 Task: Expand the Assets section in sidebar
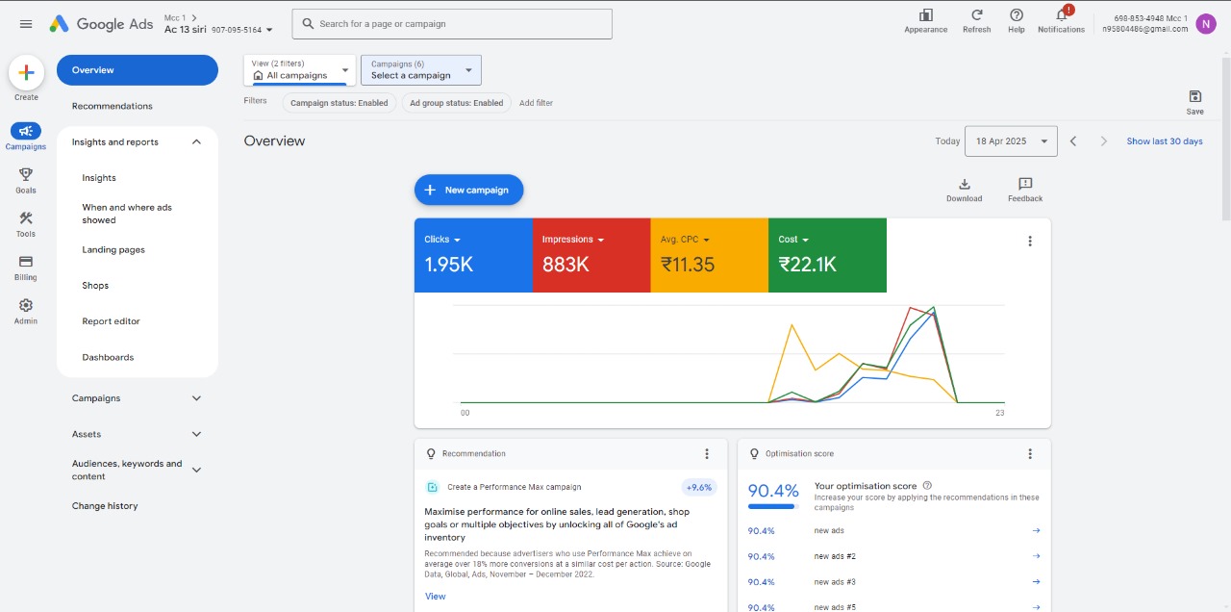[x=196, y=434]
